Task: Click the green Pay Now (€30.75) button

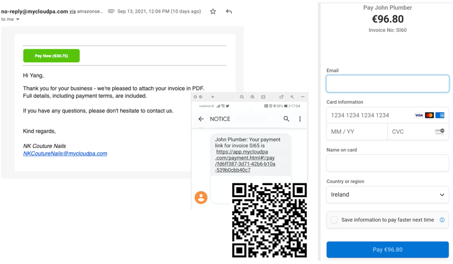Action: (52, 56)
